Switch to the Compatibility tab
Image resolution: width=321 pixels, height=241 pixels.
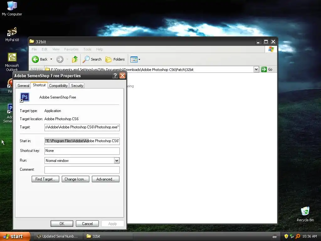click(x=58, y=86)
